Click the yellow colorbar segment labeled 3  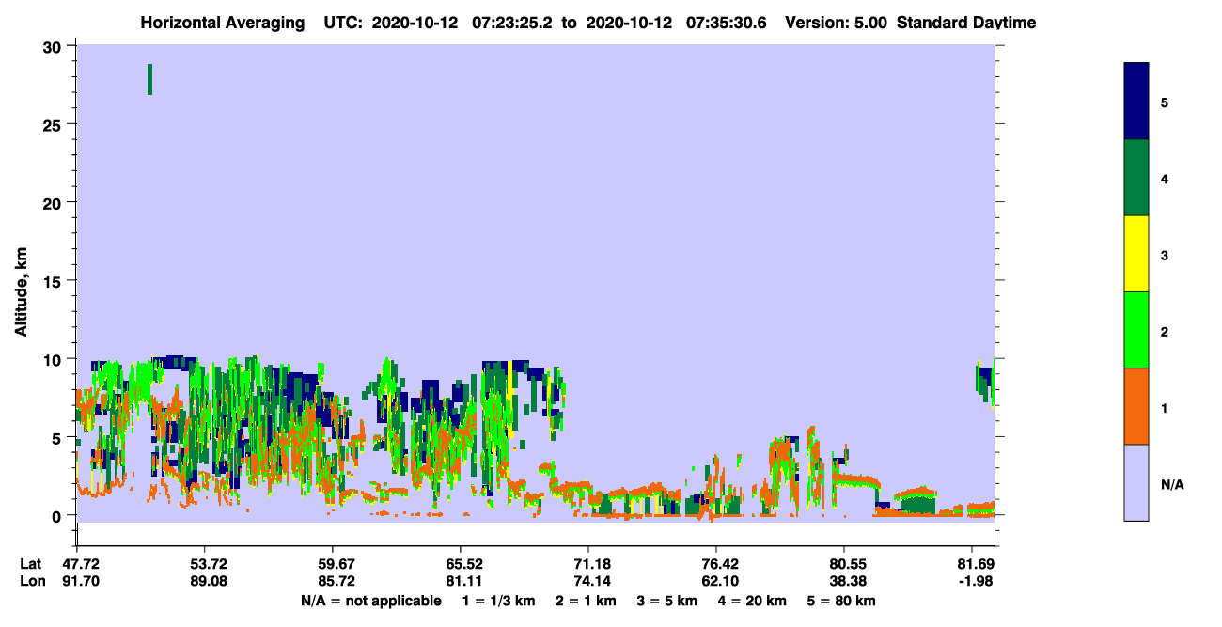click(1136, 254)
